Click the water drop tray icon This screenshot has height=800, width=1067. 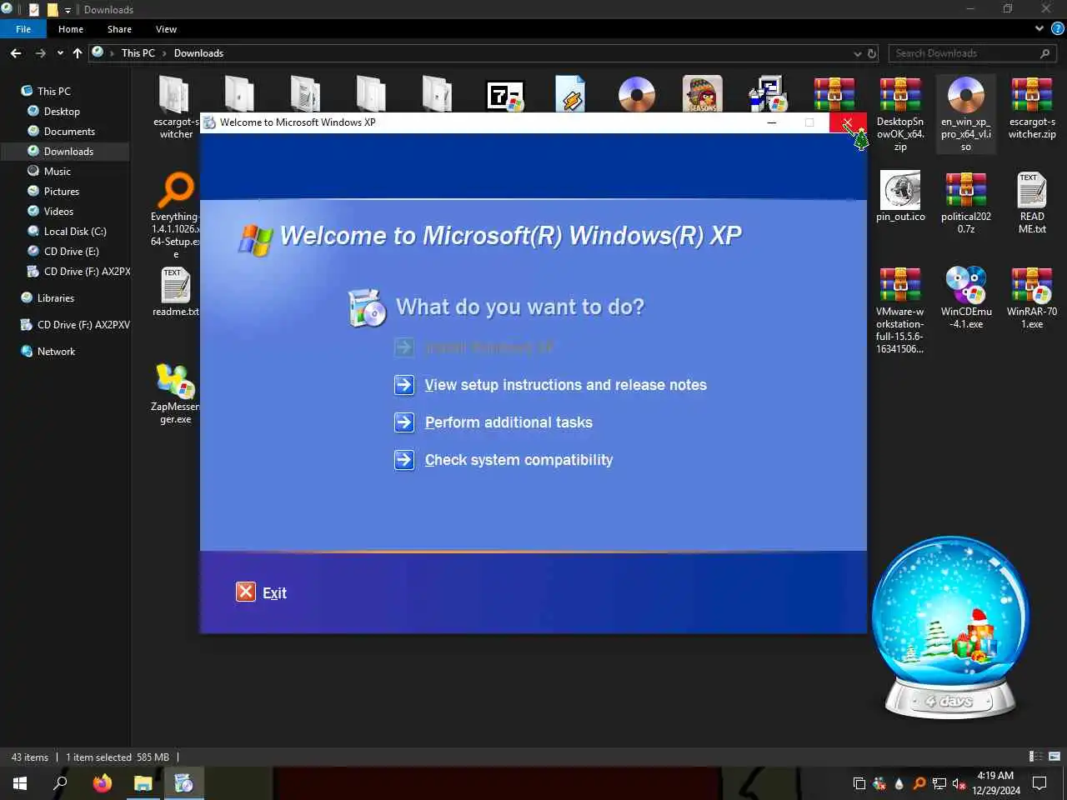(899, 783)
